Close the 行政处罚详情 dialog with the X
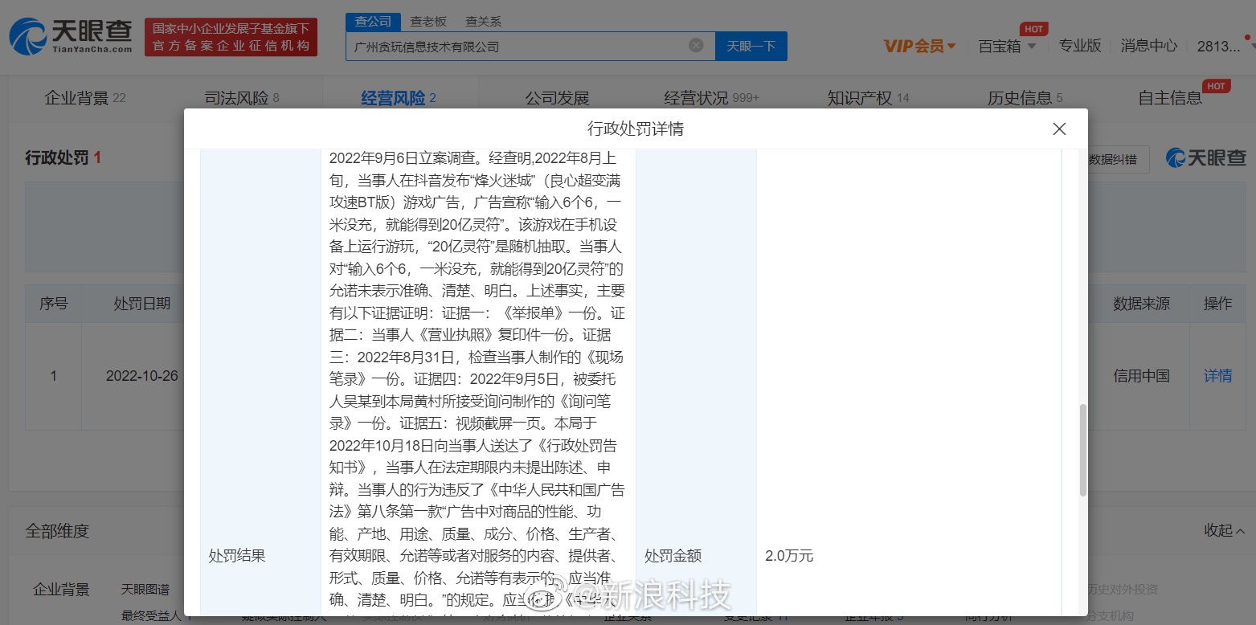The height and width of the screenshot is (625, 1256). tap(1059, 129)
